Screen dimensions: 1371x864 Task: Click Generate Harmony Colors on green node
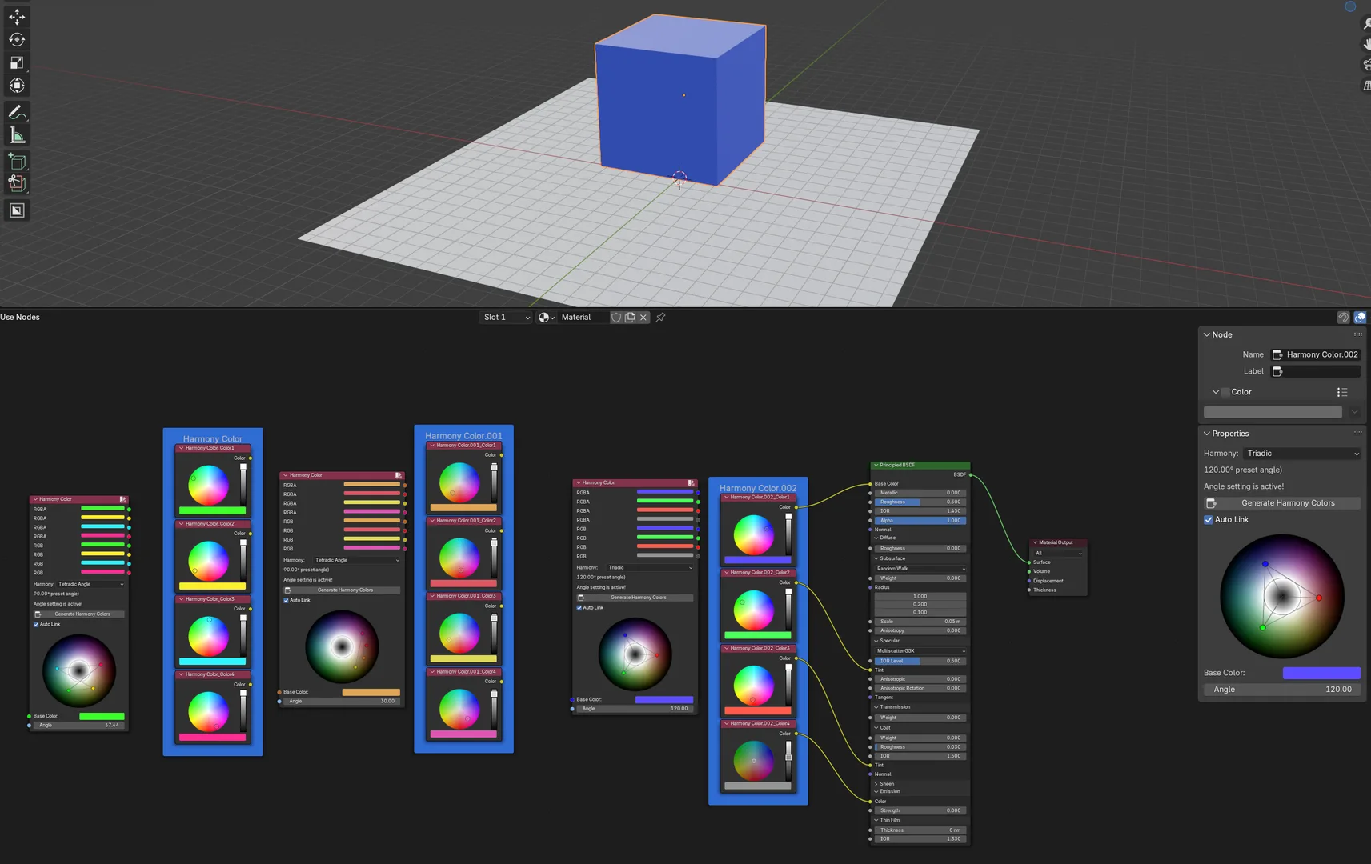[79, 614]
